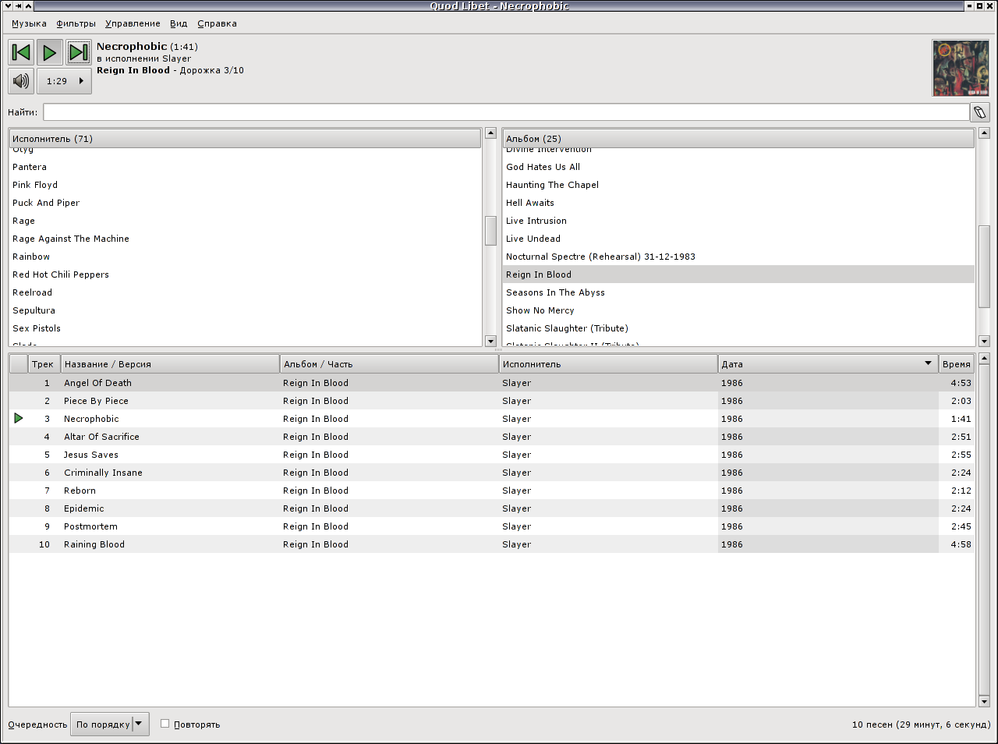Click the album list scroll-up arrow
The width and height of the screenshot is (998, 744).
click(984, 133)
